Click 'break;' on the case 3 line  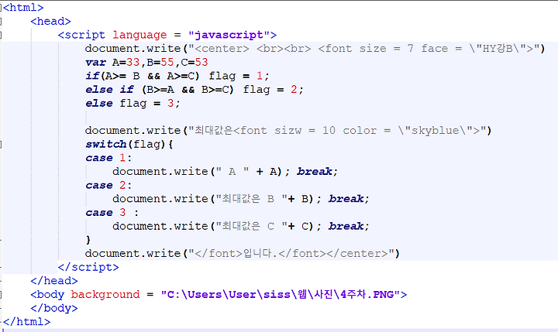[349, 226]
